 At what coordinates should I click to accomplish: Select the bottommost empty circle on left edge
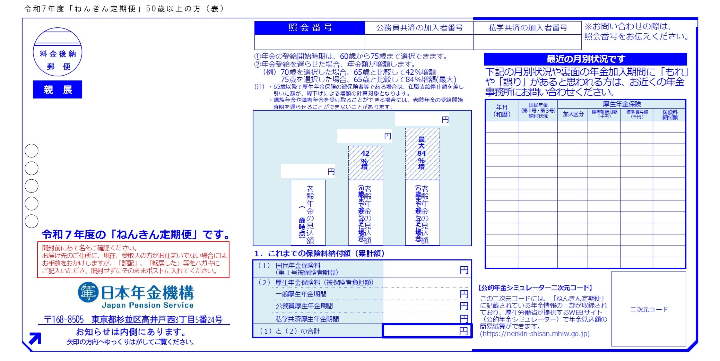click(32, 221)
